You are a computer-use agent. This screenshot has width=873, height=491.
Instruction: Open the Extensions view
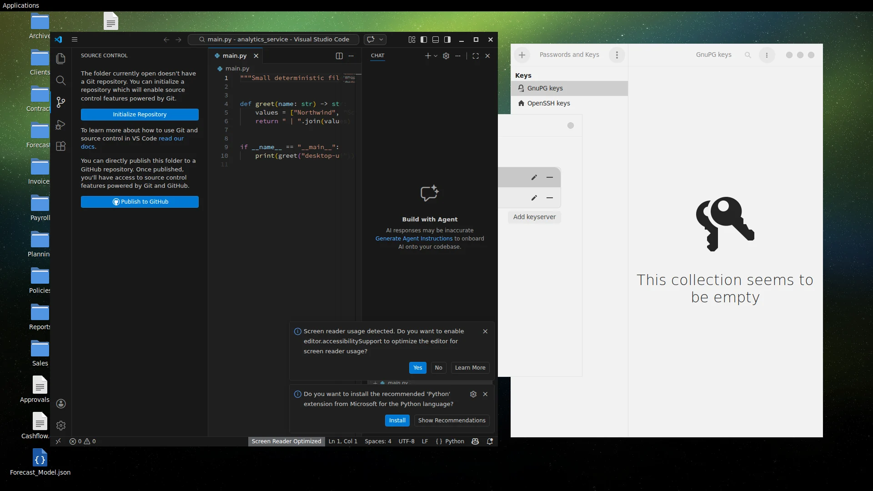click(60, 146)
